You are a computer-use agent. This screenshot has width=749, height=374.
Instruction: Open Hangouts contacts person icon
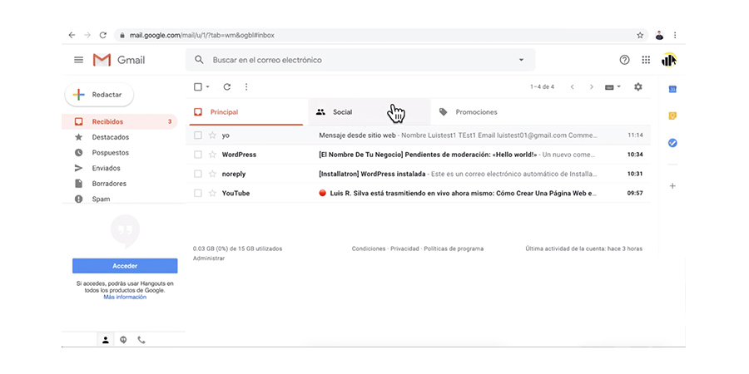[106, 340]
